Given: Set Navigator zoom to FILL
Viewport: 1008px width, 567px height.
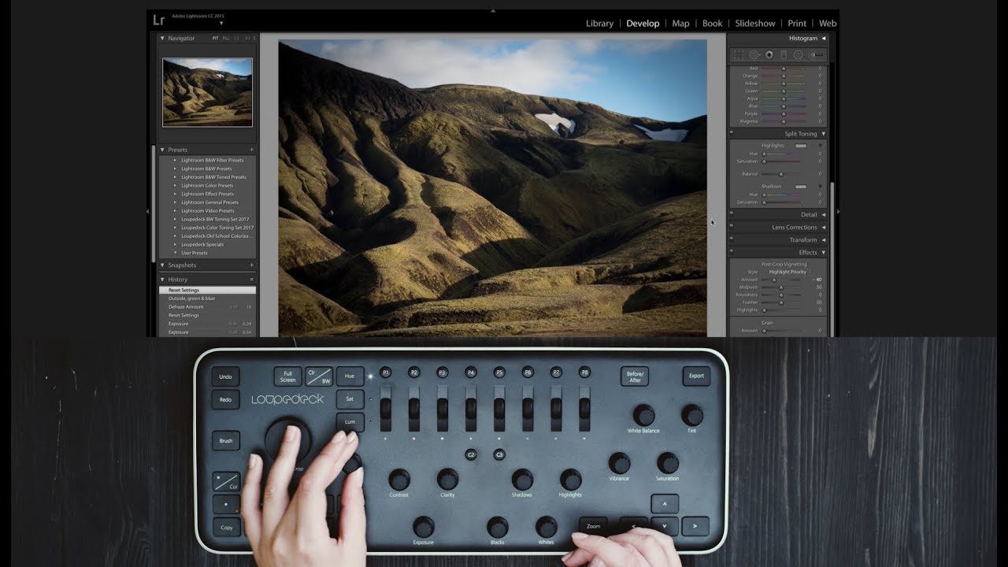Looking at the screenshot, I should tap(226, 38).
